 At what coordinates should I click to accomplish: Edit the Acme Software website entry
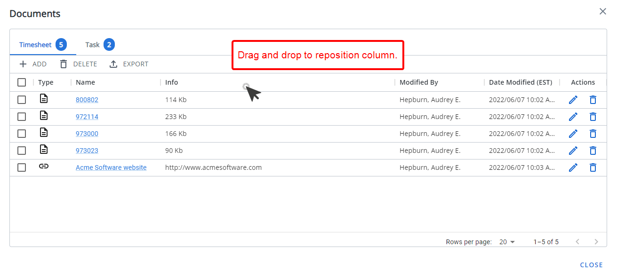click(573, 167)
